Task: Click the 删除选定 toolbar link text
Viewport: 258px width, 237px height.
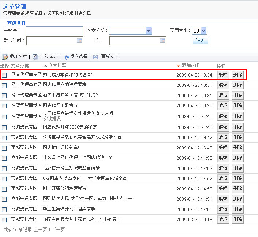Action: coord(109,56)
